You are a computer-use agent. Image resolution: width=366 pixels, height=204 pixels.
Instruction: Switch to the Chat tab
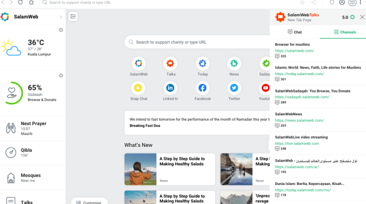[x=295, y=32]
